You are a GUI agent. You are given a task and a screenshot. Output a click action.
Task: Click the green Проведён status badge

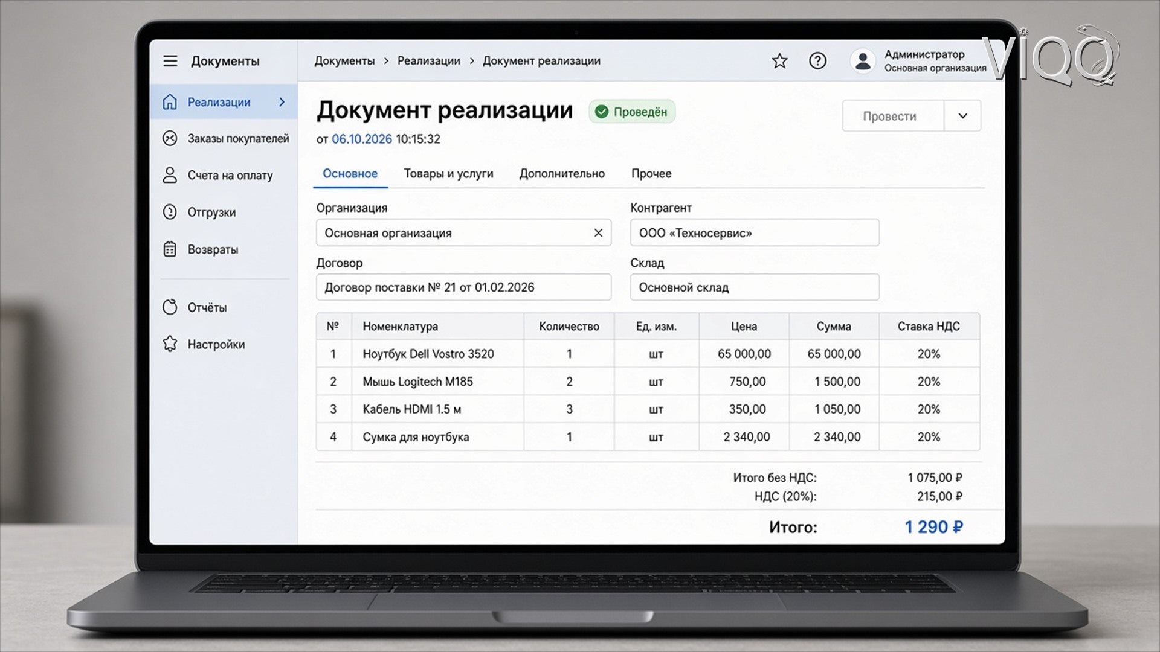(x=632, y=112)
